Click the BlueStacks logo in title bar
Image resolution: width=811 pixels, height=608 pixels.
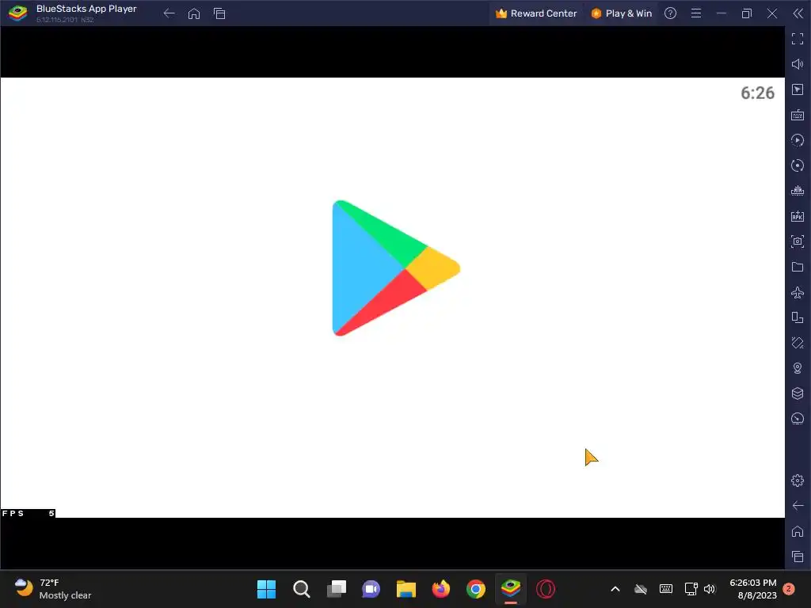(x=17, y=13)
